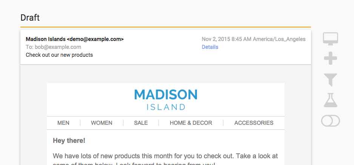Image resolution: width=354 pixels, height=165 pixels.
Task: Select WOMEN in the navigation bar
Action: pos(102,123)
